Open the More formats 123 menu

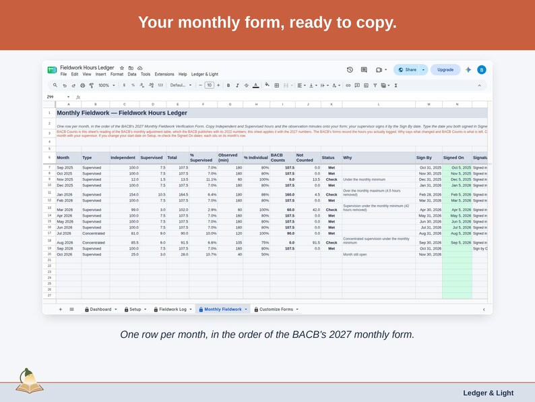coord(160,86)
